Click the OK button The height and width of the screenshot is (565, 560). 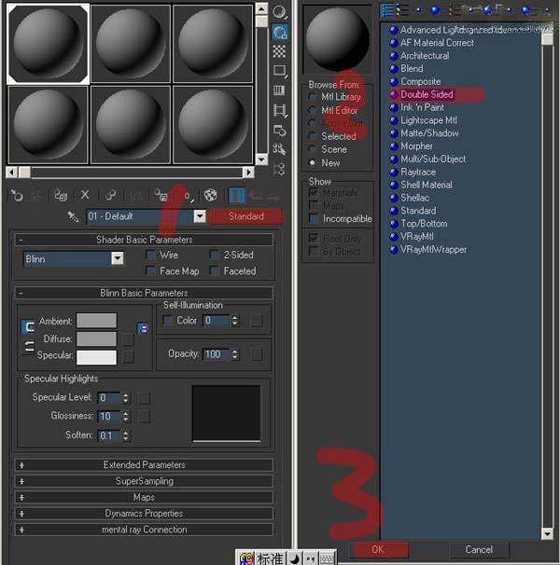click(378, 549)
